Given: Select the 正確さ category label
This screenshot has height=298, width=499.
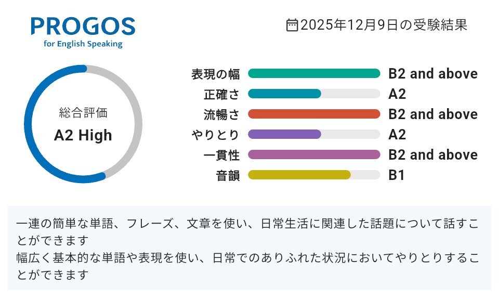Looking at the screenshot, I should [222, 94].
